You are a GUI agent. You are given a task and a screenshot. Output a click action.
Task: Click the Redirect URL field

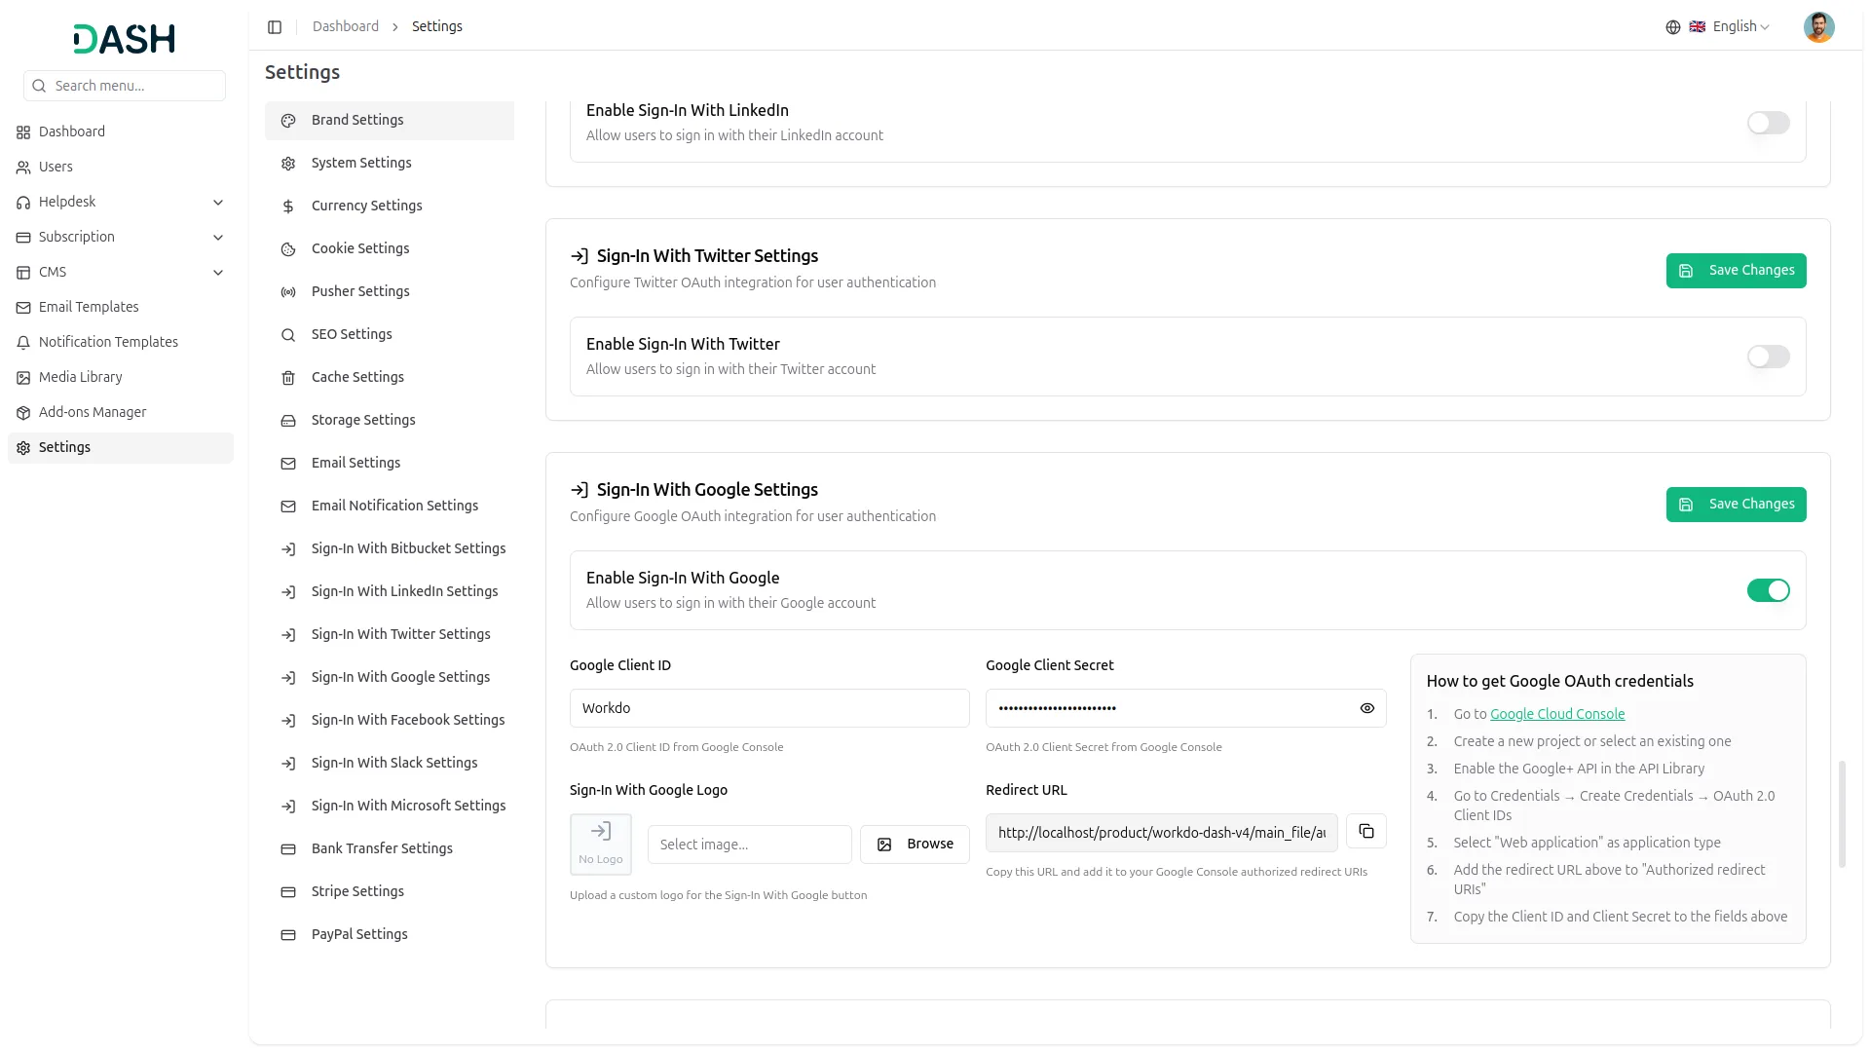point(1162,833)
